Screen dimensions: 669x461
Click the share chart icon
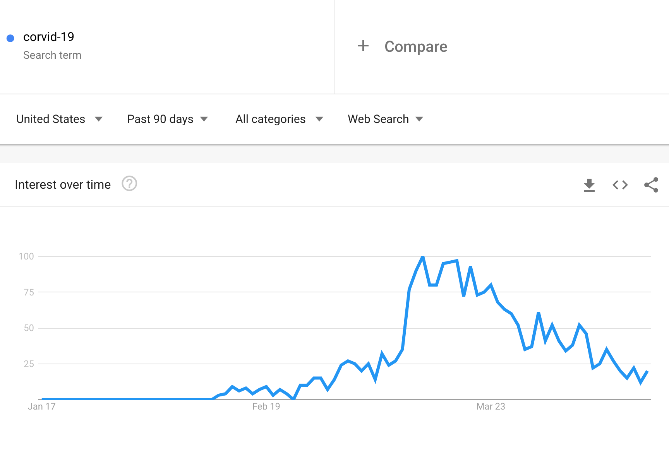click(x=651, y=185)
